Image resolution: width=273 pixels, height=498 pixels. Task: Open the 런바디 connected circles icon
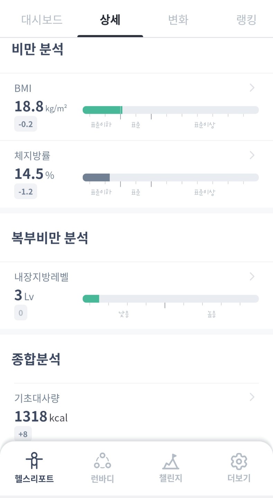coord(102,461)
